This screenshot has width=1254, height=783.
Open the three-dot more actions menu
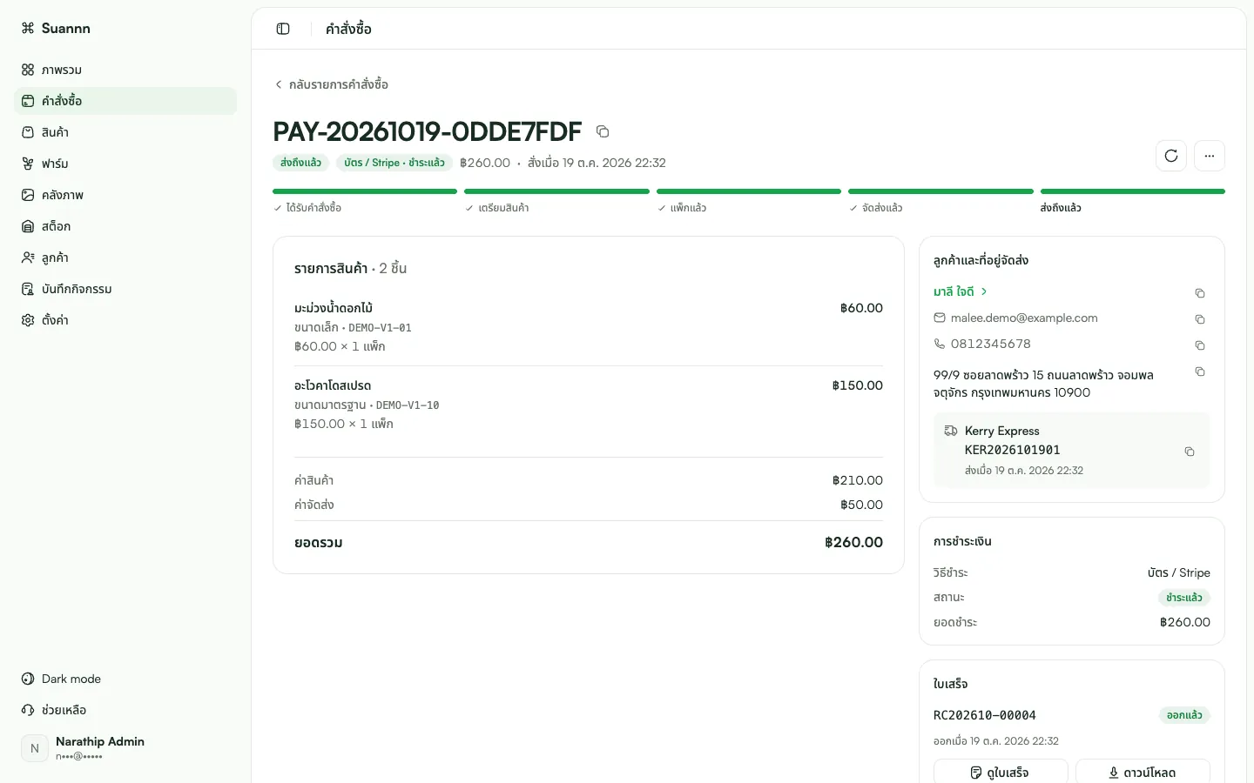tap(1210, 156)
